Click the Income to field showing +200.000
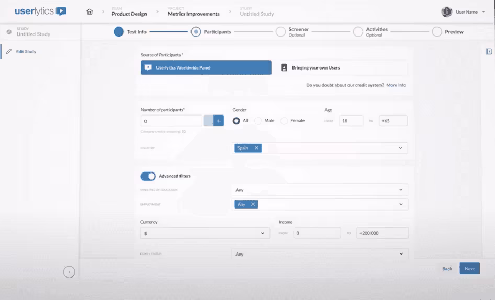 tap(383, 233)
